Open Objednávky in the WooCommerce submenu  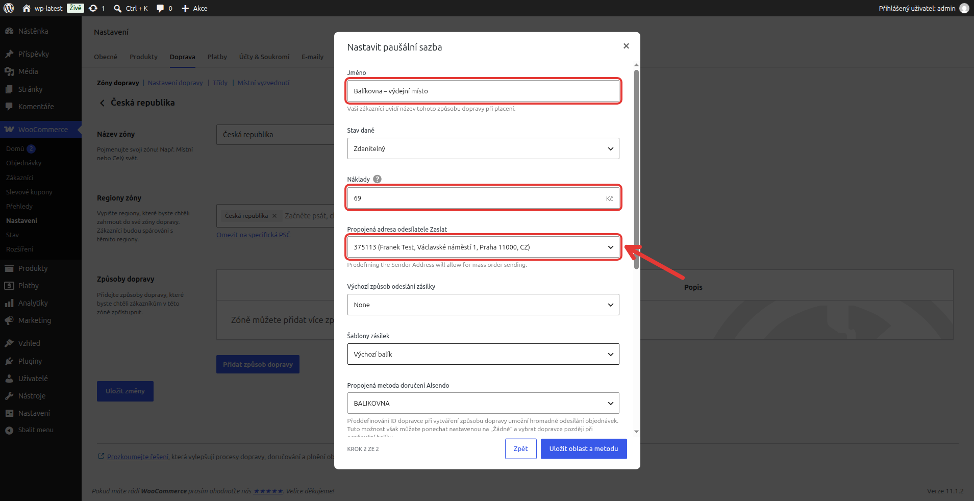click(x=24, y=163)
